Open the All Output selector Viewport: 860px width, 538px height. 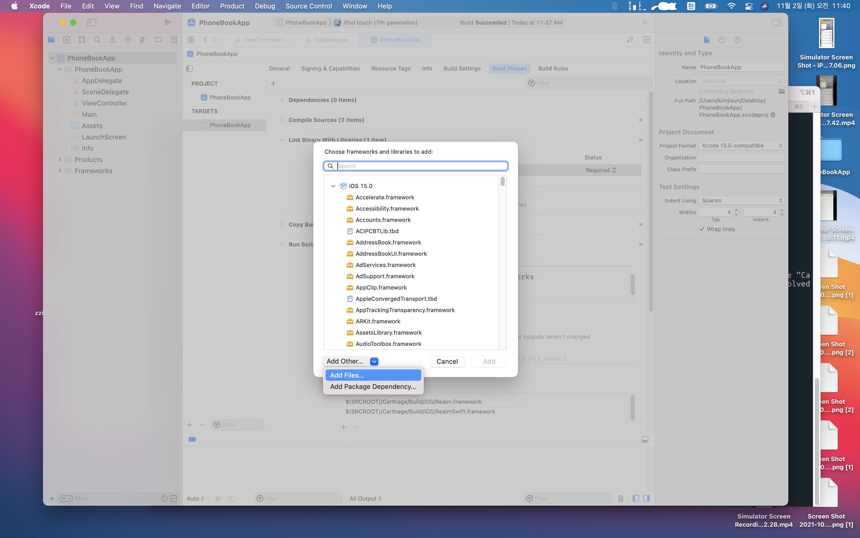(x=365, y=499)
